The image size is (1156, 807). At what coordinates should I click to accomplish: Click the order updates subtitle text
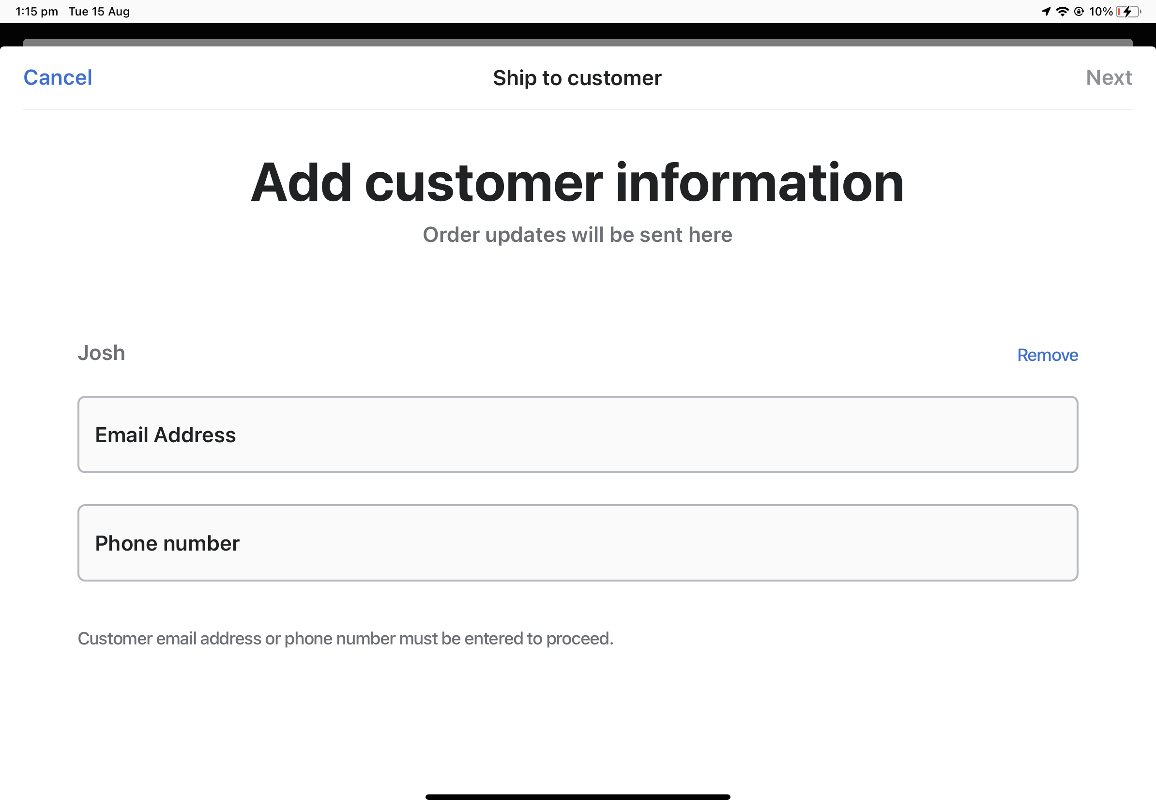(x=578, y=235)
